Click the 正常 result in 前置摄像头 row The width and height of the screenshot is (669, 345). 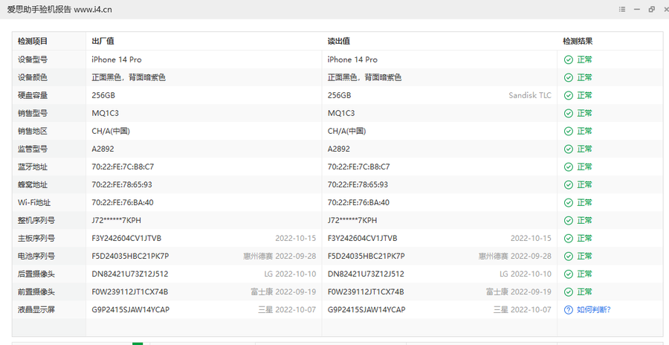(584, 292)
